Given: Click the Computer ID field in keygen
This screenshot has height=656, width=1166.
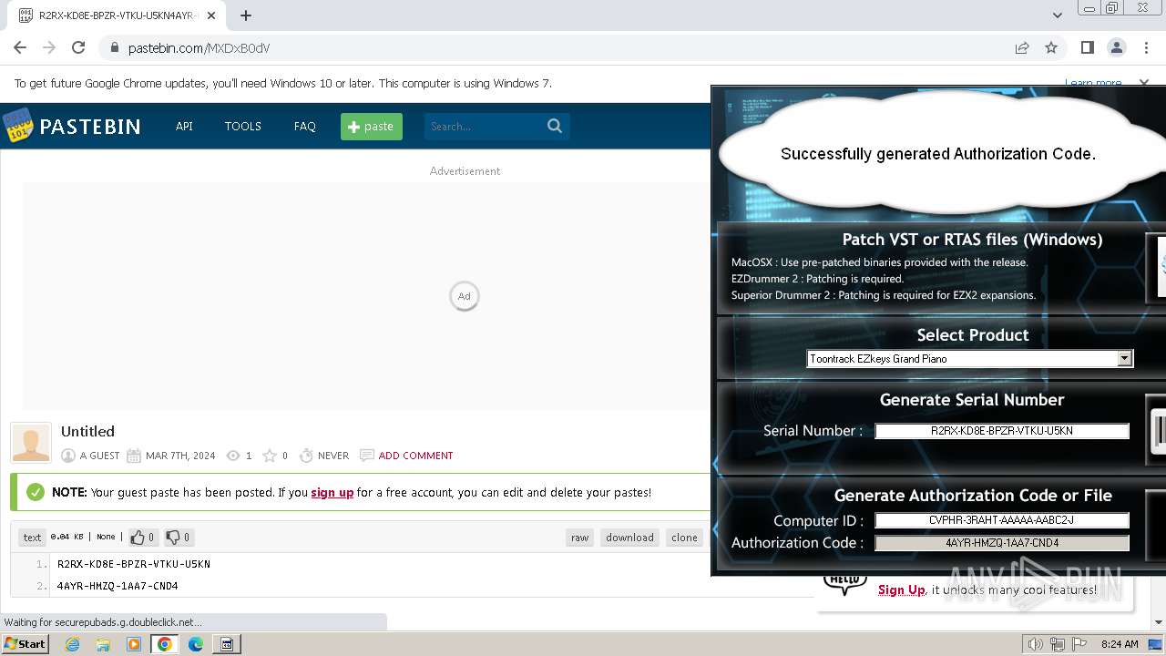Looking at the screenshot, I should click(1002, 521).
